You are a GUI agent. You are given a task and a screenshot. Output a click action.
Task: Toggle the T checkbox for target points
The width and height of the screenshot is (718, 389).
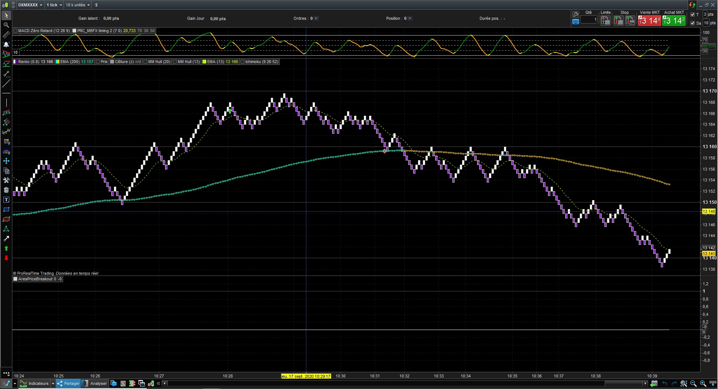693,15
